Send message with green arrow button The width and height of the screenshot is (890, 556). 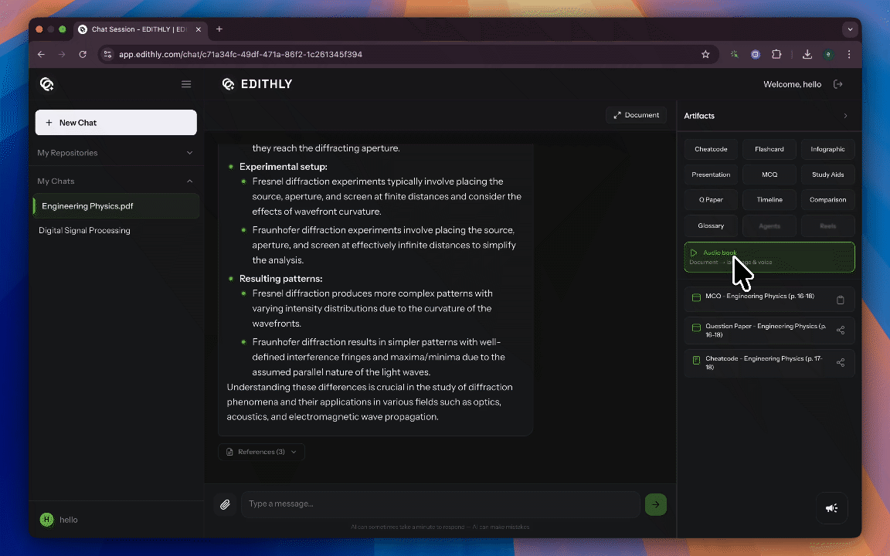point(656,504)
